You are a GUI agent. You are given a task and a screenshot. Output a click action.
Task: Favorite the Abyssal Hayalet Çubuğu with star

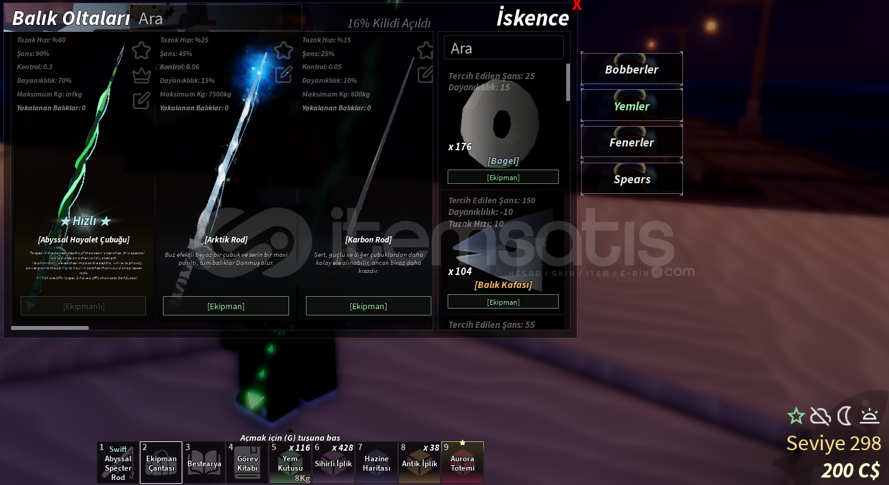click(x=142, y=50)
